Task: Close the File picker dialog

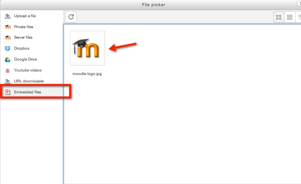Action: 299,3
